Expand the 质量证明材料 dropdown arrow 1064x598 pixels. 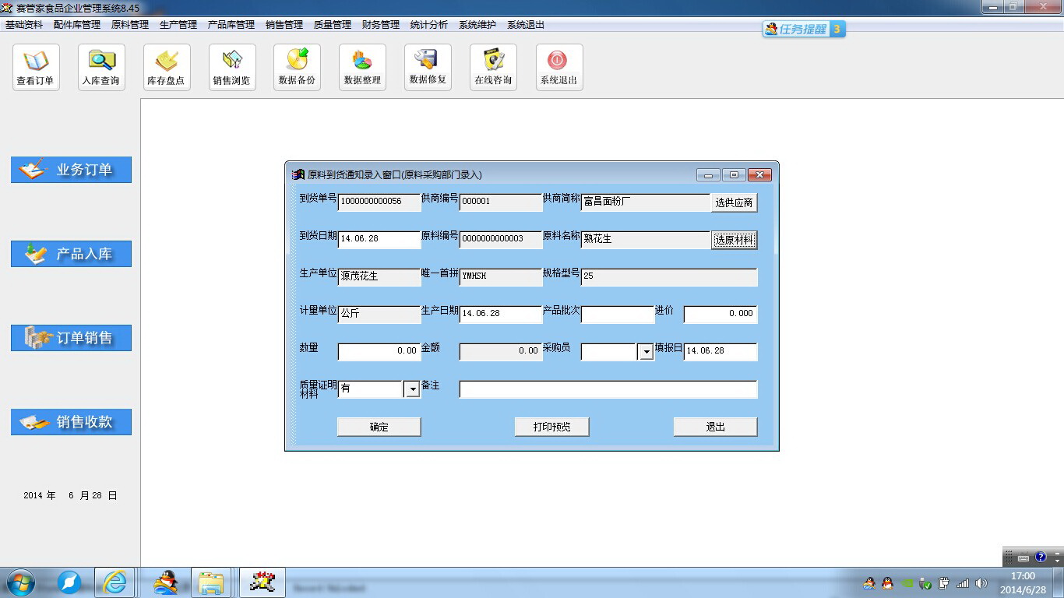point(412,389)
